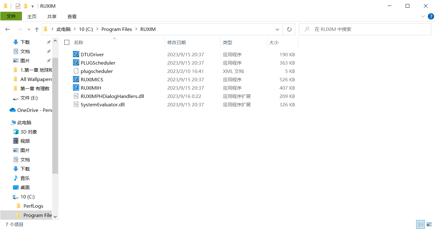Open OneDrive from the navigation pane

31,110
